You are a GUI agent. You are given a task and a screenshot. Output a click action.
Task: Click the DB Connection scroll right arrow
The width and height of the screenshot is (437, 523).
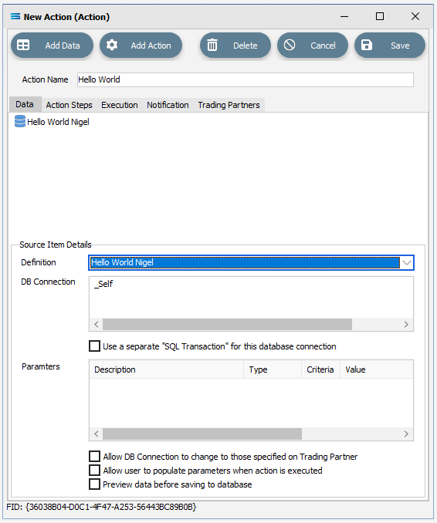click(x=406, y=325)
